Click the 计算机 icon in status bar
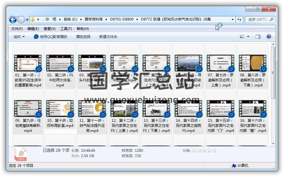The height and width of the screenshot is (177, 284). (234, 166)
